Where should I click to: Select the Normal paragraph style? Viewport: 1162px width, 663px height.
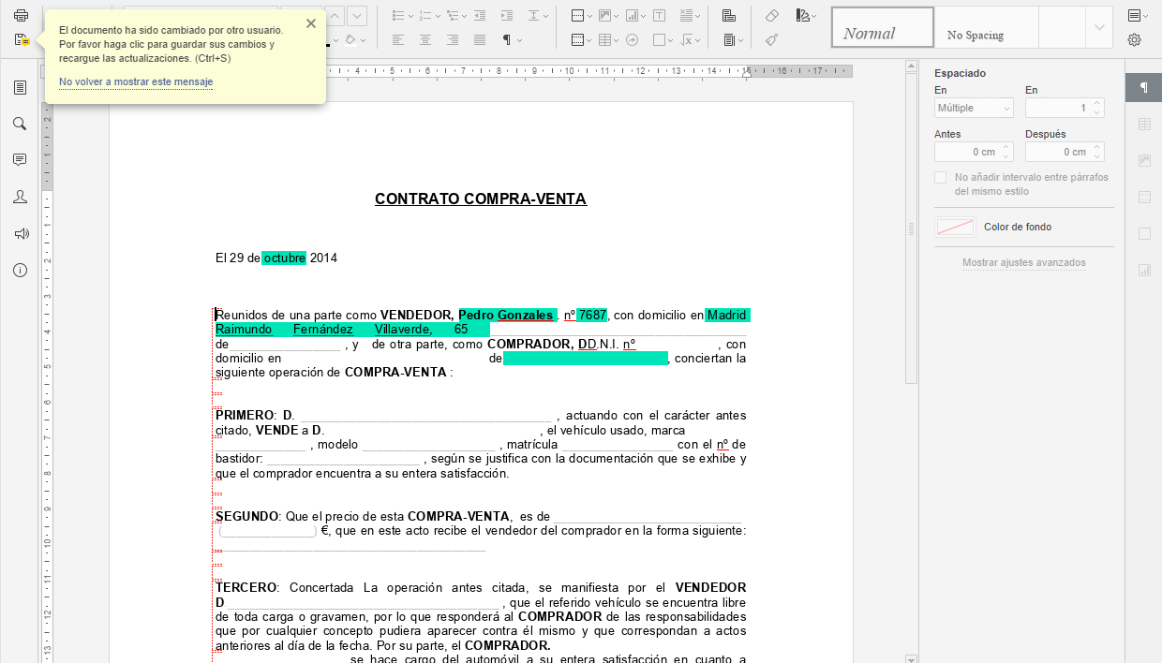pos(883,27)
